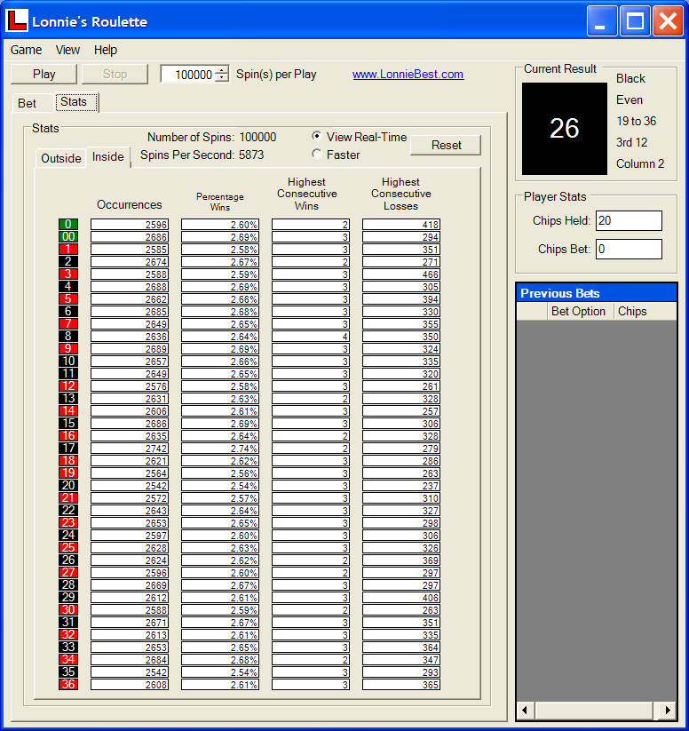Click the Chips Held input field
This screenshot has height=731, width=689.
click(629, 220)
